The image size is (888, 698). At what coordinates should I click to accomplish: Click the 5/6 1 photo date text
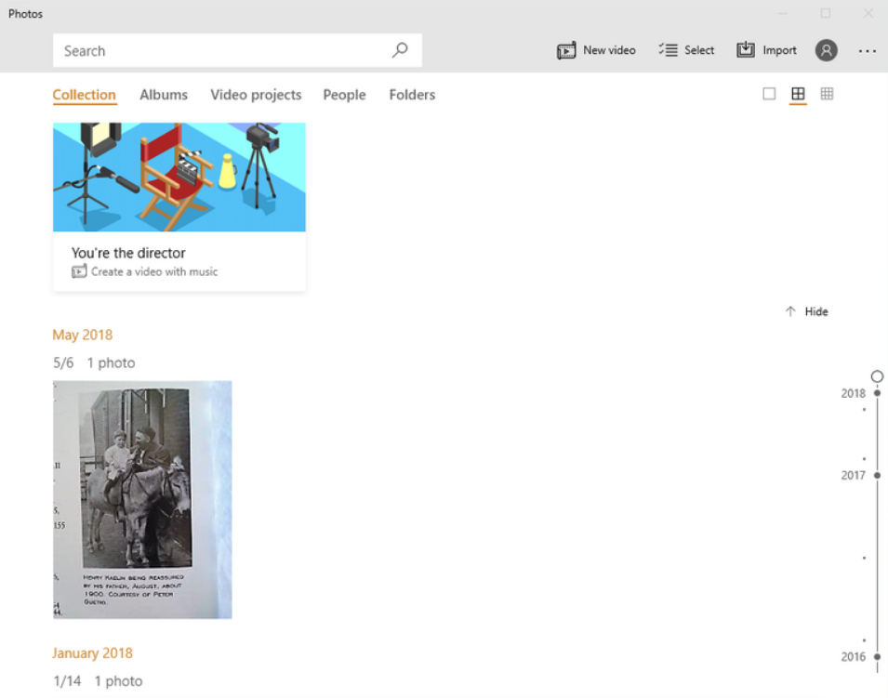pos(94,362)
